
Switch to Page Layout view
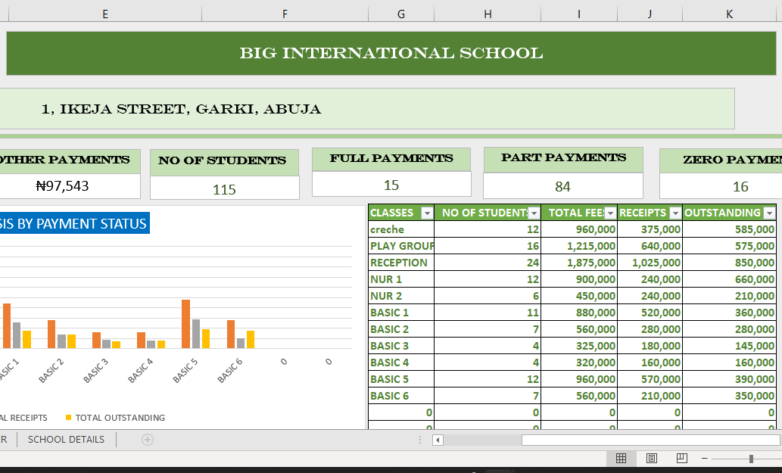coord(651,459)
